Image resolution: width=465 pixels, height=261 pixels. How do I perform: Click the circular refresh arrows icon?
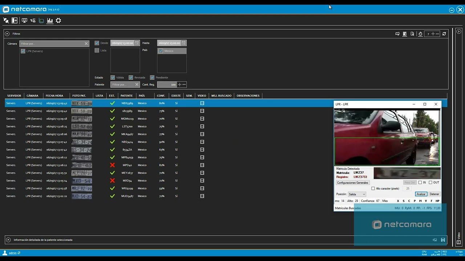pyautogui.click(x=444, y=34)
